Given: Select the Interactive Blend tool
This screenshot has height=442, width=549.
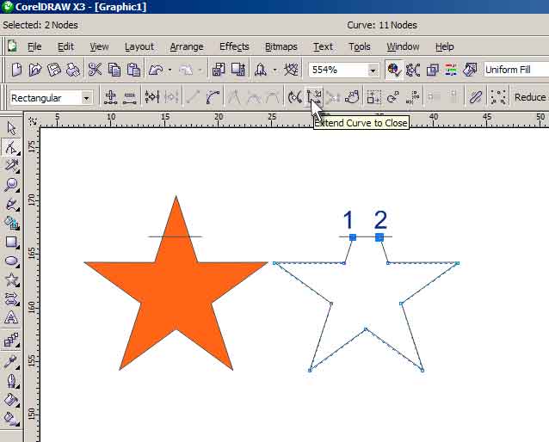Looking at the screenshot, I should pyautogui.click(x=11, y=339).
